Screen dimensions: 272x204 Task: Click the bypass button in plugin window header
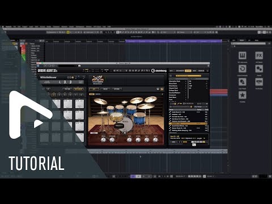tap(38, 66)
